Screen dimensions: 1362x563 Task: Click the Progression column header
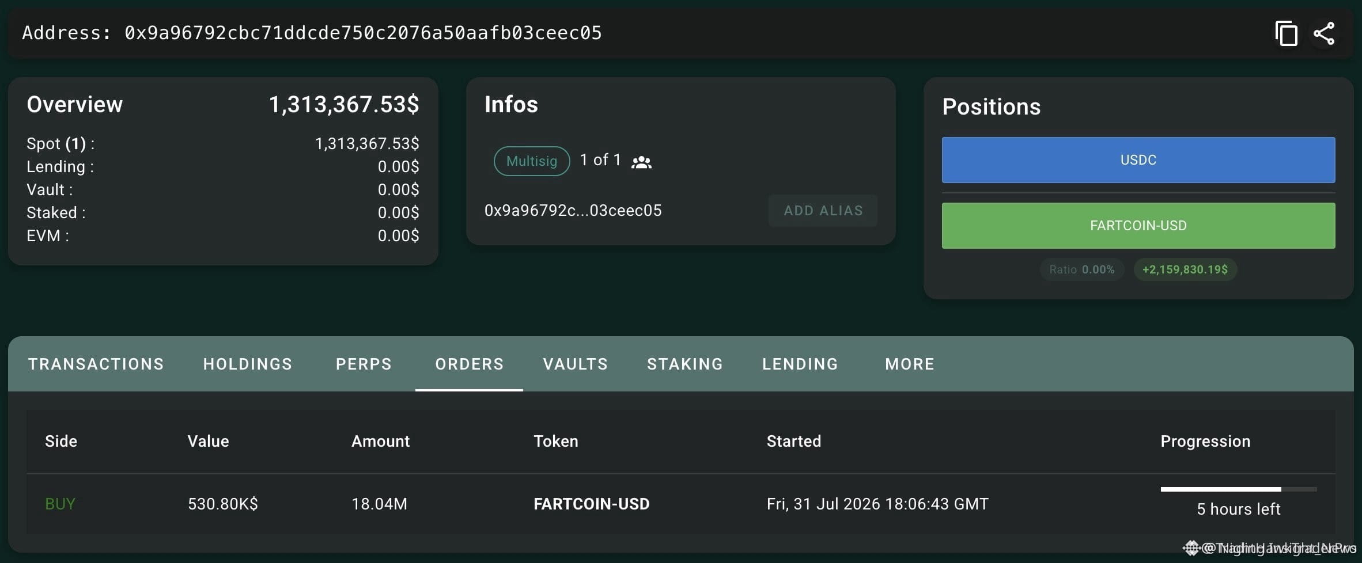[x=1205, y=441]
